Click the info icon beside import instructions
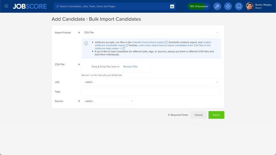The width and height of the screenshot is (276, 155). coord(86,43)
